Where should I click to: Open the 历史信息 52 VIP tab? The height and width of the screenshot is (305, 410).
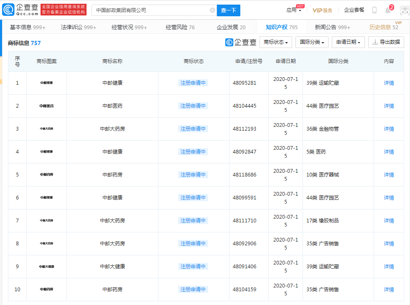[x=384, y=27]
